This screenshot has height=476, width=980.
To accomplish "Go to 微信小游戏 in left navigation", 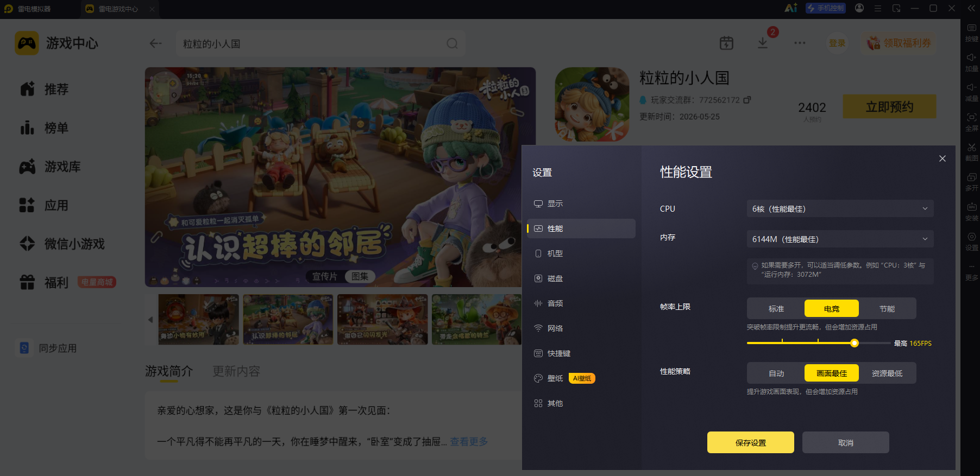I will click(x=62, y=244).
